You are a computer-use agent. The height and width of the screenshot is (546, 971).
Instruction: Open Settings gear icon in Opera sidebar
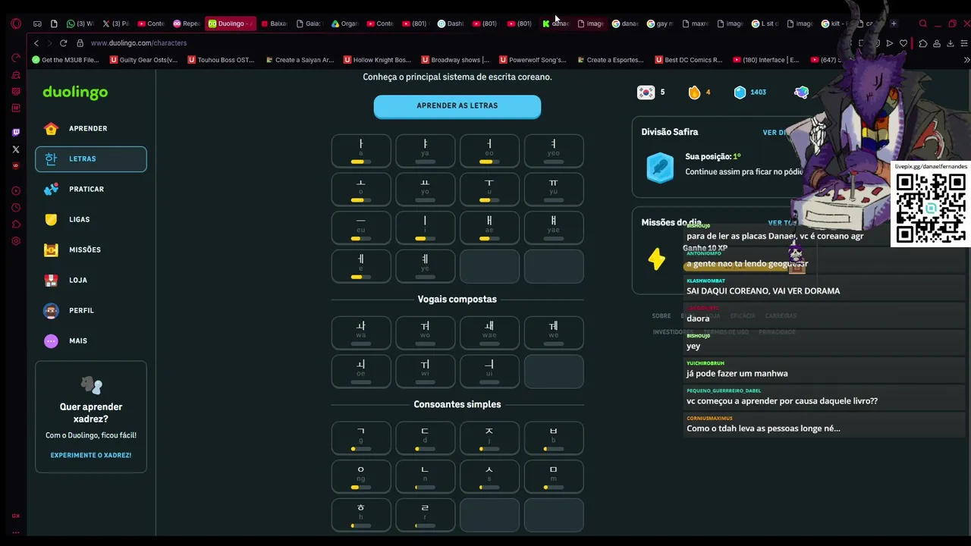(x=16, y=241)
